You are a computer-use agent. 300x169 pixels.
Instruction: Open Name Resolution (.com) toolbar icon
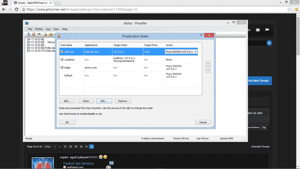coord(39,34)
